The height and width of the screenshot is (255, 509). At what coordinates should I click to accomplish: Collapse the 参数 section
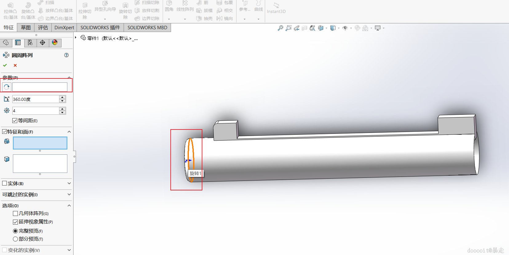(69, 78)
